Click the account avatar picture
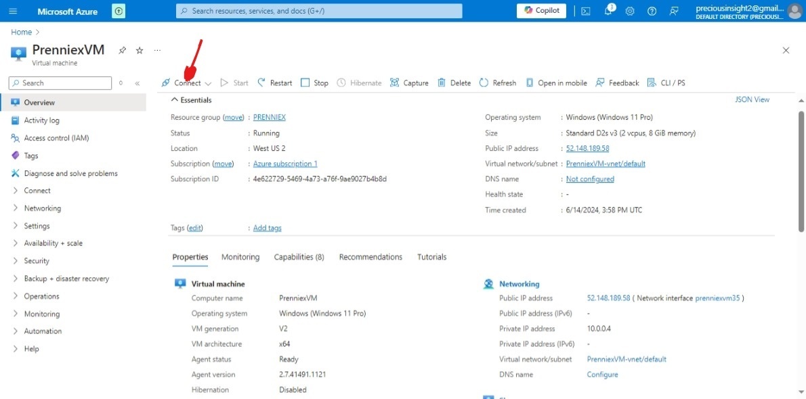Viewport: 806px width, 399px height. 794,11
